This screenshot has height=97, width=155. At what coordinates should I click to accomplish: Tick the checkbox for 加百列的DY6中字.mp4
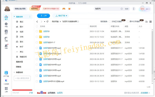tap(37, 65)
